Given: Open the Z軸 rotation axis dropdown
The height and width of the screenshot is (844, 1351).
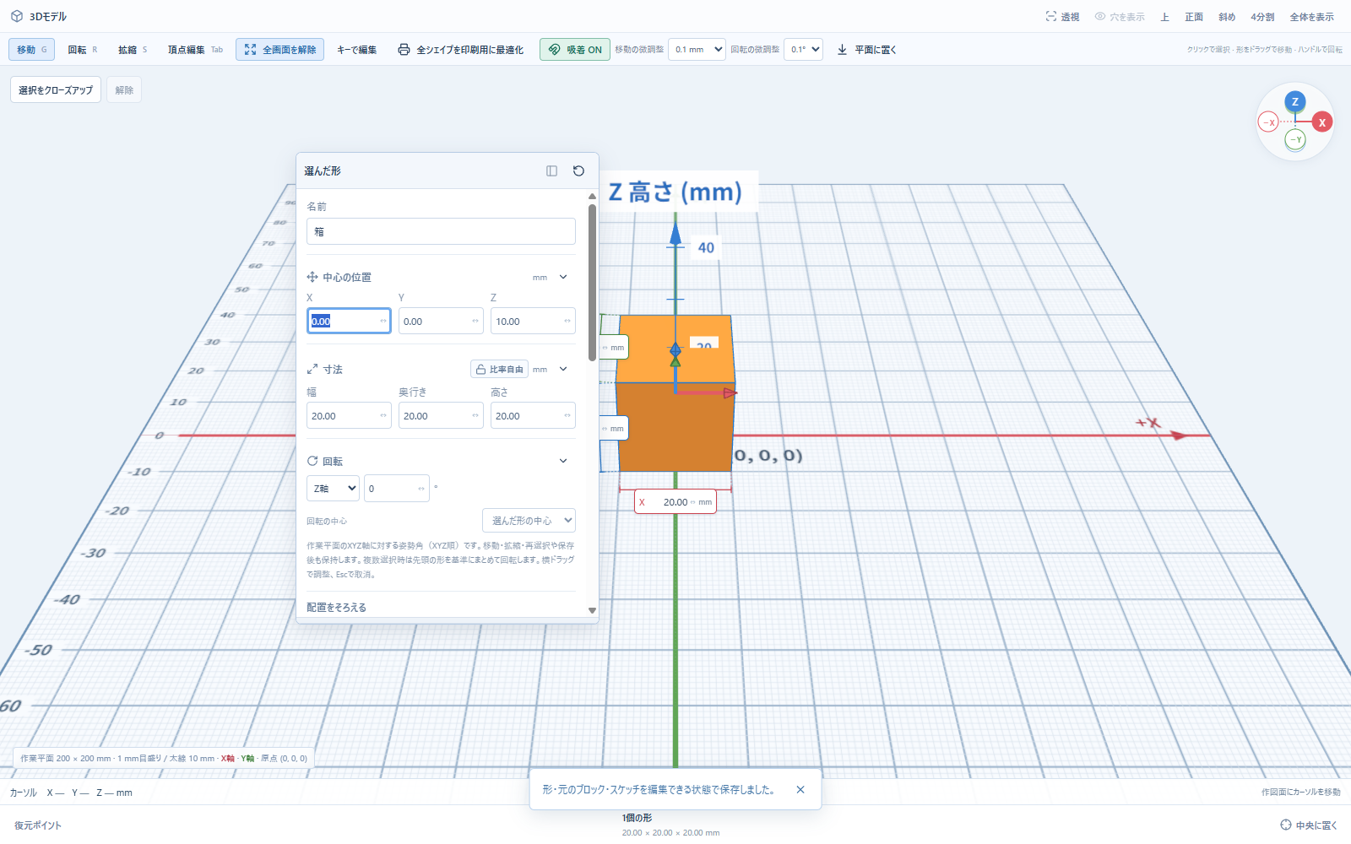Looking at the screenshot, I should point(333,489).
